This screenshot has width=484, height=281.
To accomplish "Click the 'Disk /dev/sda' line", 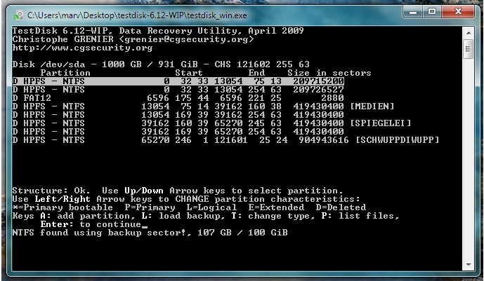I will (x=161, y=64).
